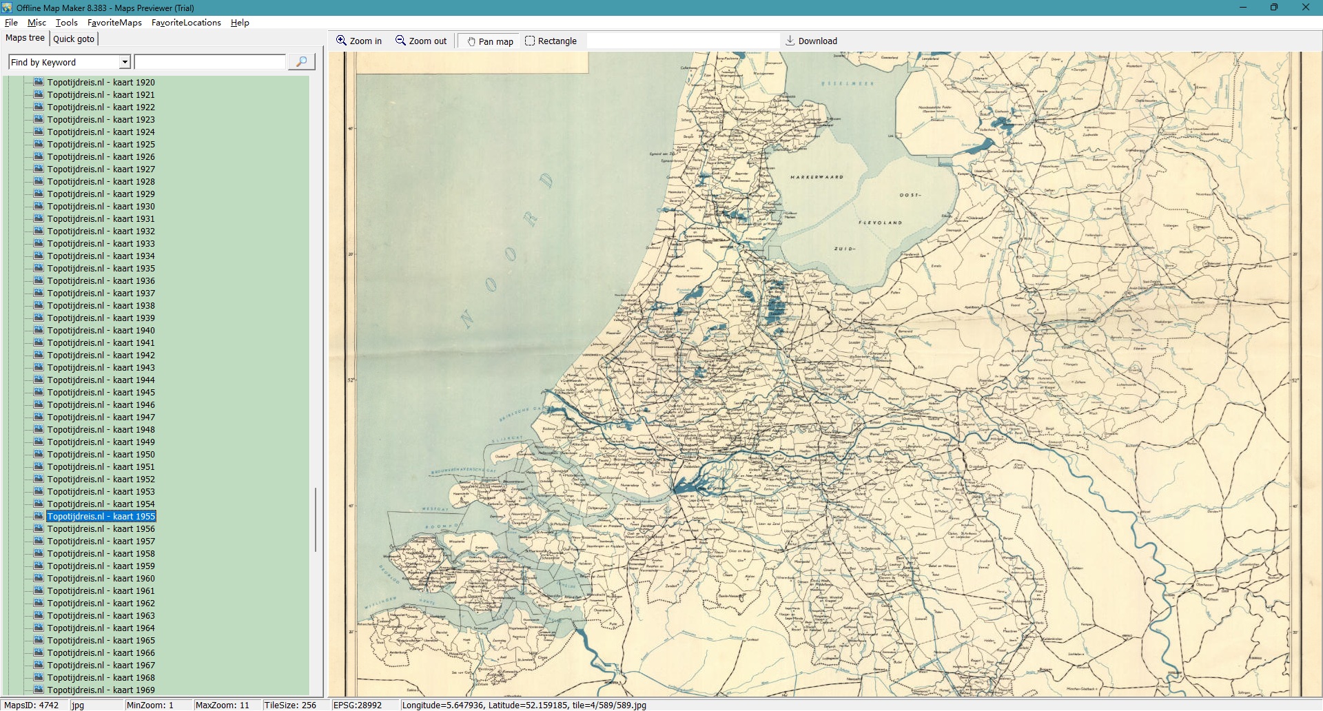Select Topotijdreis.nl - kaart 1930 in tree

[101, 206]
